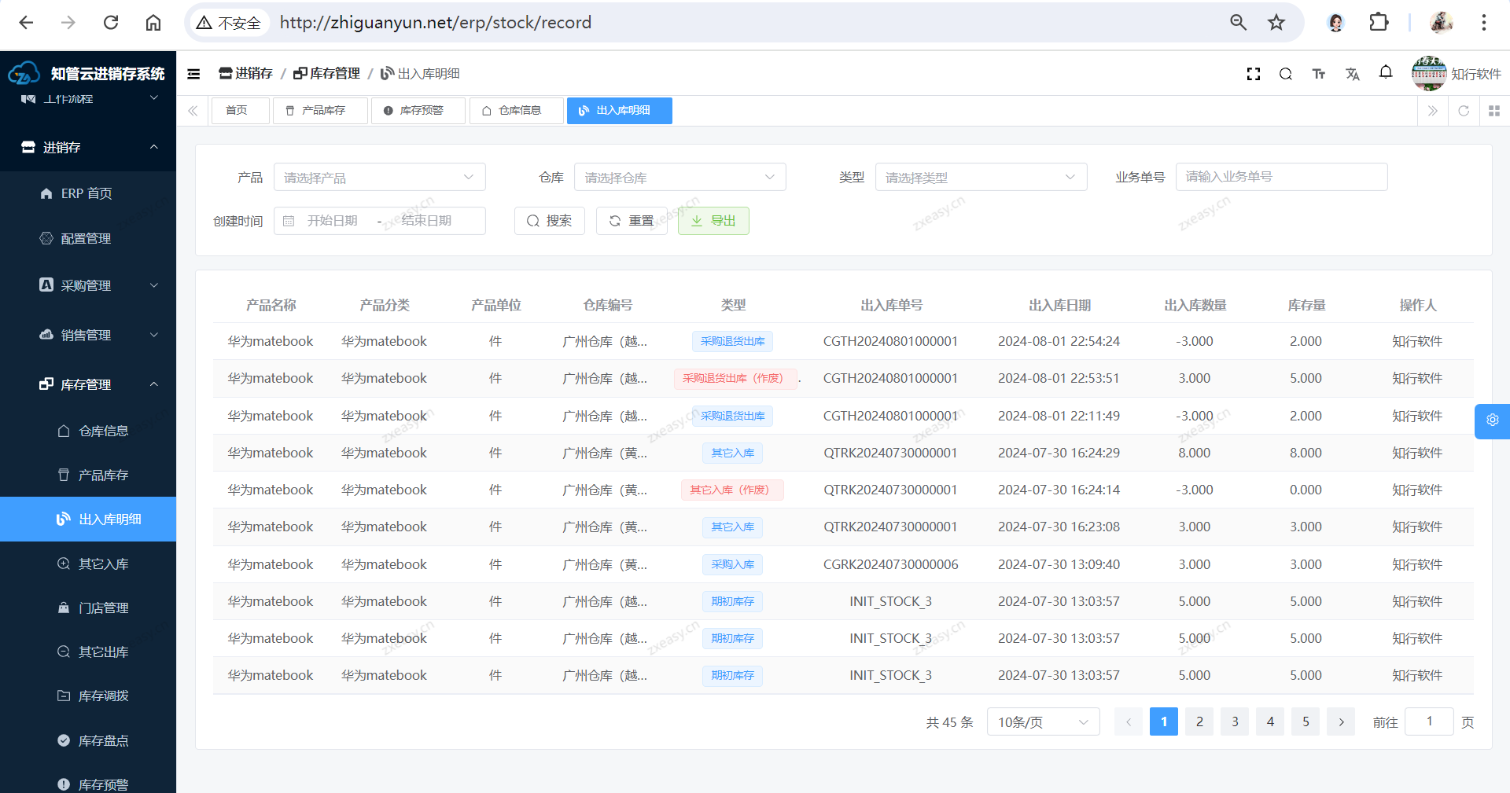Go to page 3

[x=1235, y=721]
